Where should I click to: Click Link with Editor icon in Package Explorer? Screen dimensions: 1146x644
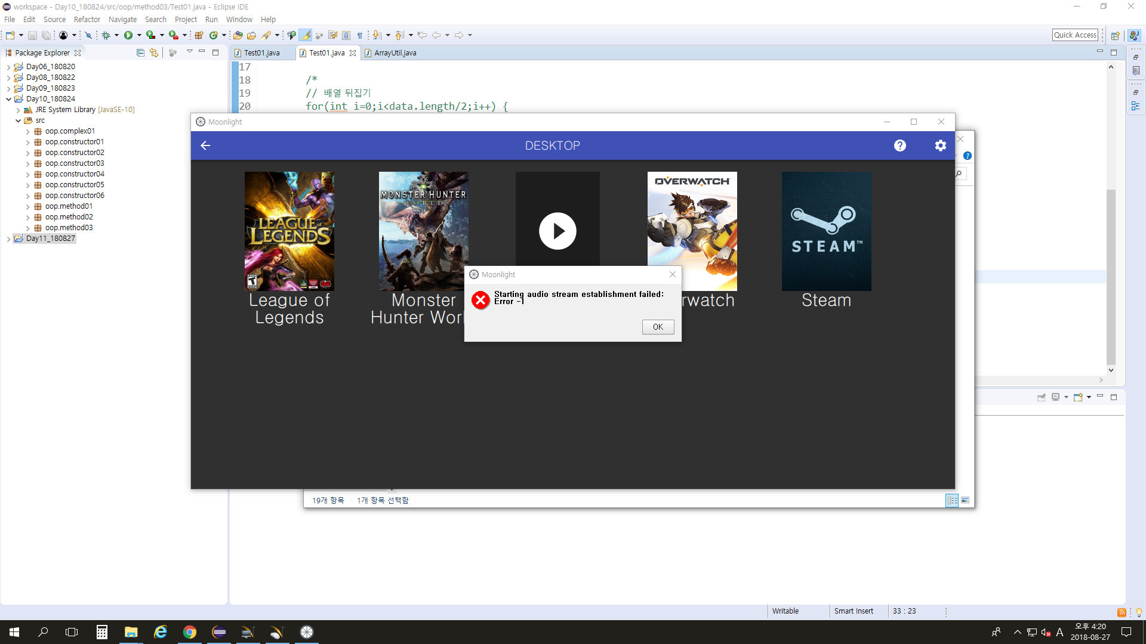click(x=154, y=52)
